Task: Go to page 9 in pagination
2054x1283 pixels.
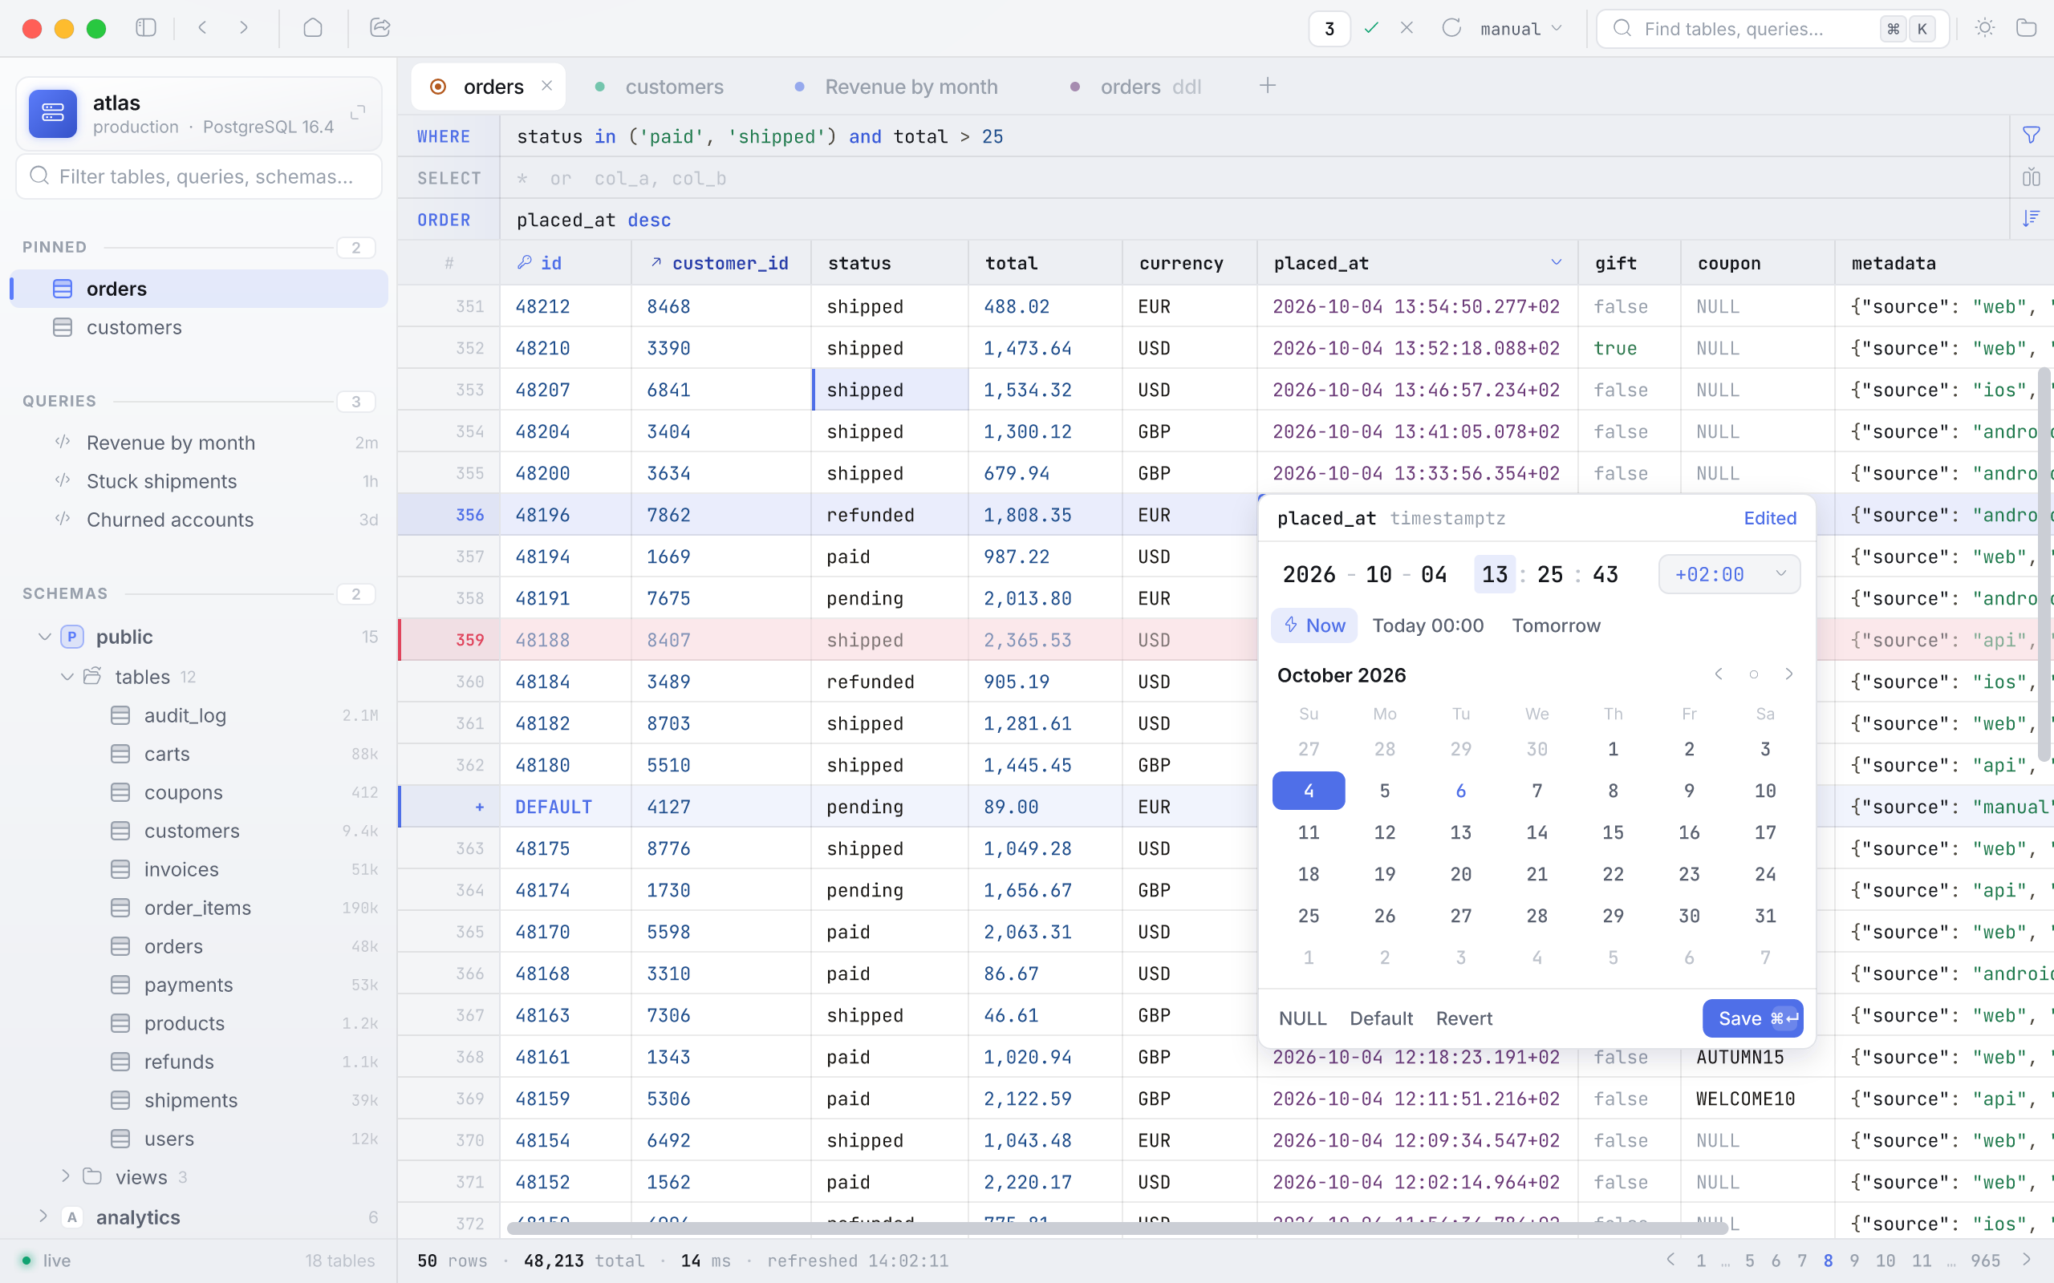Action: 1853,1260
